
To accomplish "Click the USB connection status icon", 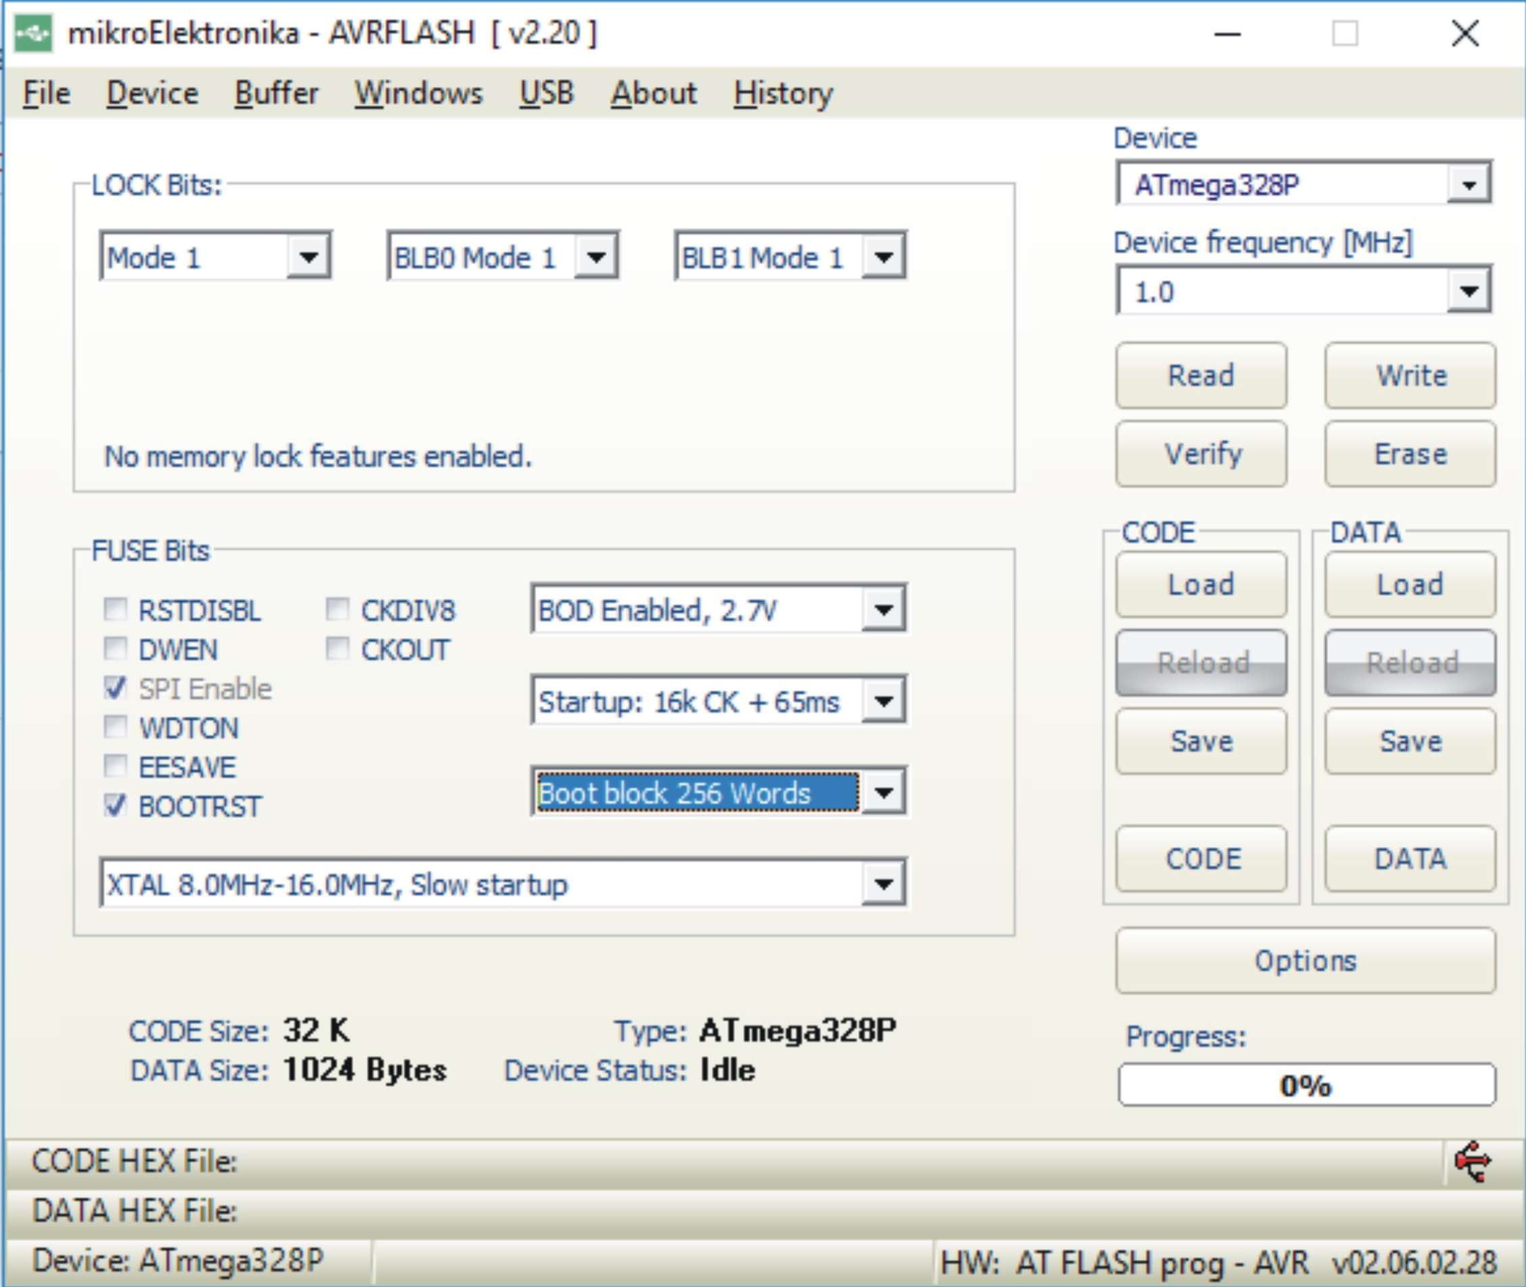I will (1472, 1161).
